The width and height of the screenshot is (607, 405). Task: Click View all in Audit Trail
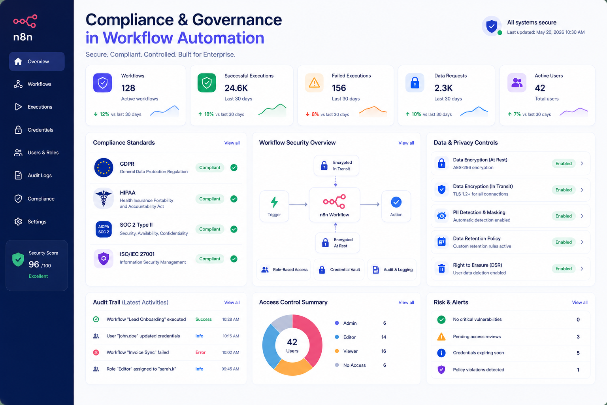click(232, 303)
